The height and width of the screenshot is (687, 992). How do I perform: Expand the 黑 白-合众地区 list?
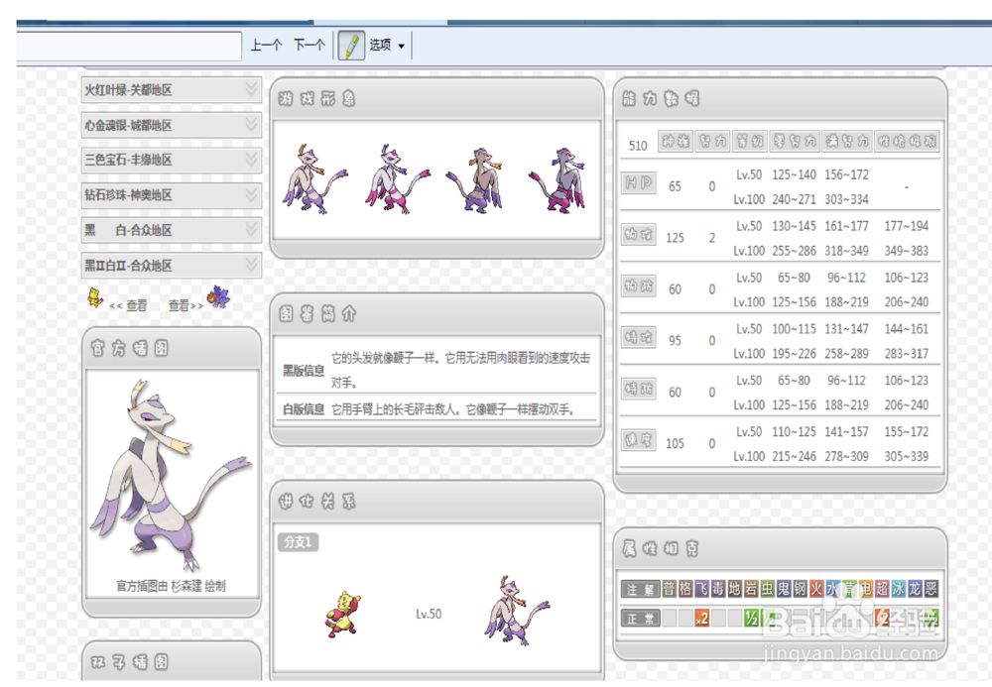click(171, 230)
